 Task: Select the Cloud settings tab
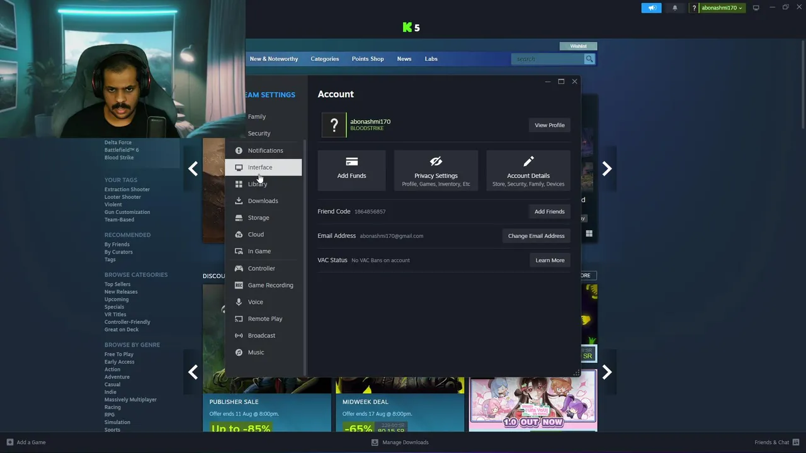(263, 234)
